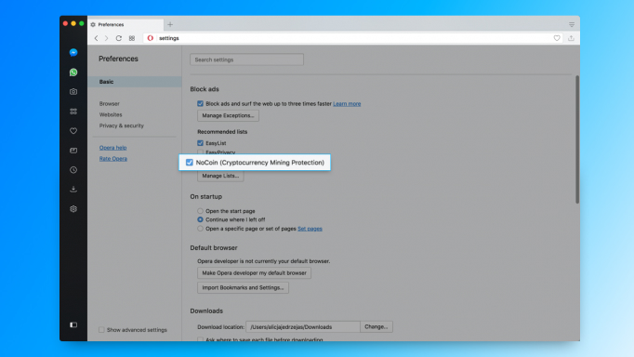
Task: Uncheck the EasyList checkbox
Action: (x=200, y=143)
